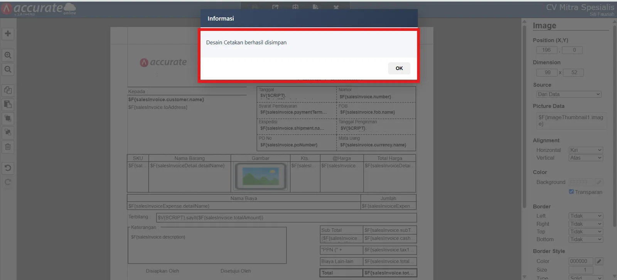The image size is (617, 280).
Task: Click the download-arrow icon in top toolbar
Action: 295,7
